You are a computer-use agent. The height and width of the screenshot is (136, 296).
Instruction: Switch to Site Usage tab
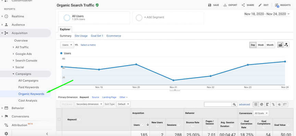[x=81, y=36]
